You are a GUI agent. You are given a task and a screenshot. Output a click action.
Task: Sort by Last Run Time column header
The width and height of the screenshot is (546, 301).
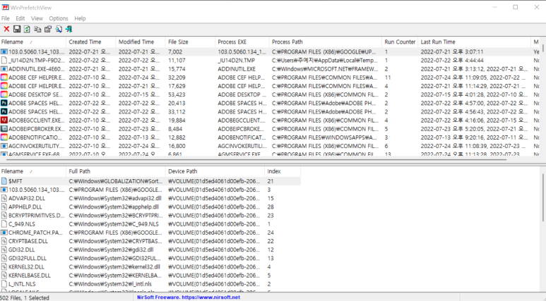click(x=474, y=42)
